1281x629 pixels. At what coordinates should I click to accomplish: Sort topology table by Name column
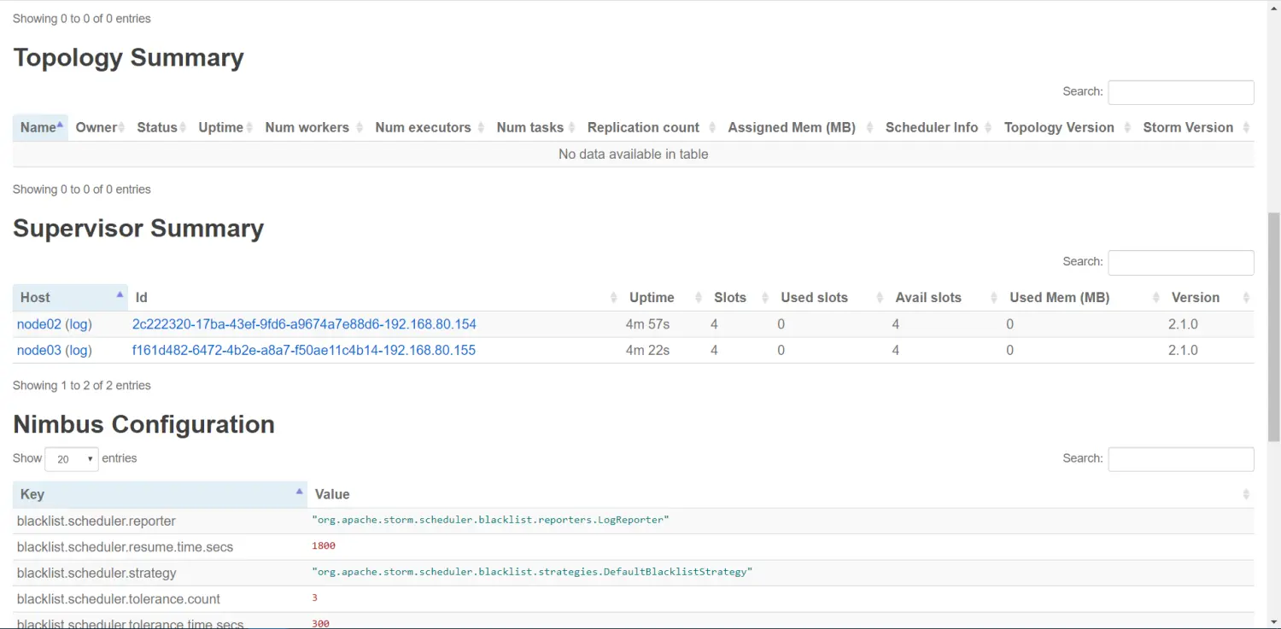[41, 127]
